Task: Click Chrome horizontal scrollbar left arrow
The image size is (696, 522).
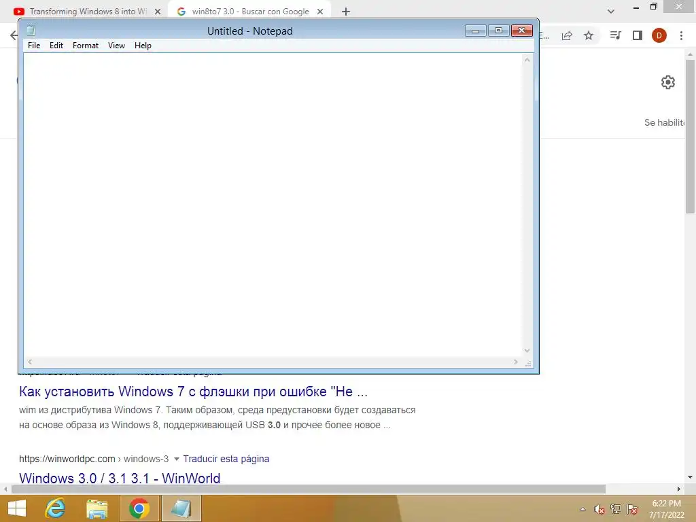Action: pos(5,489)
